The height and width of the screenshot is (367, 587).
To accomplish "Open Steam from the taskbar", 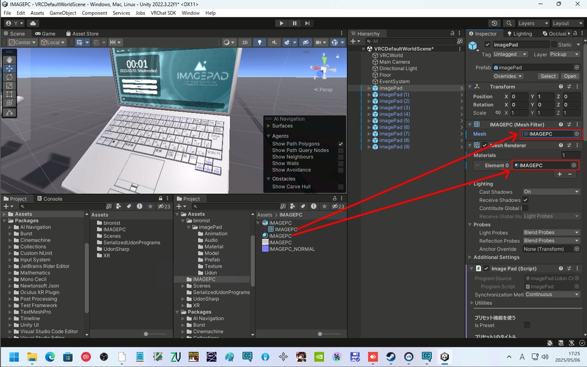I will 391,357.
